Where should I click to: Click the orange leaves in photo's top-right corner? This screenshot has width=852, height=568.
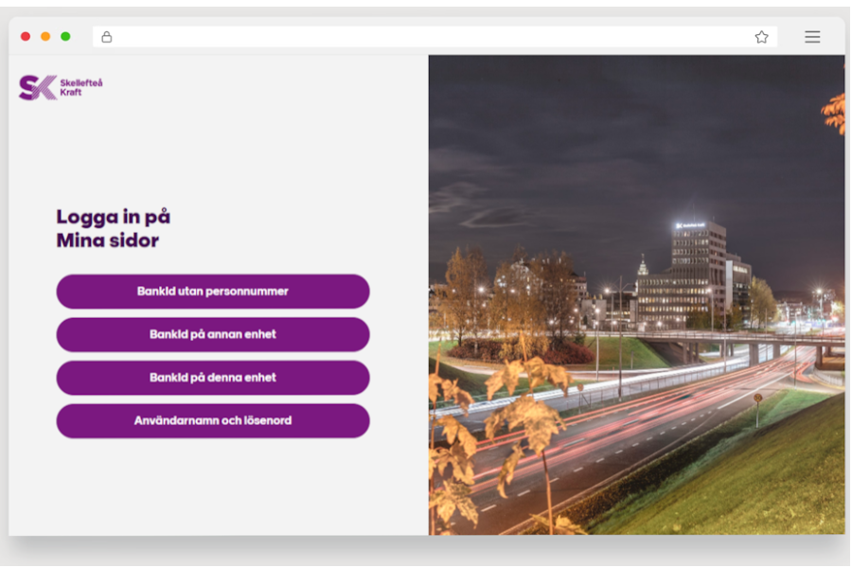pyautogui.click(x=834, y=112)
